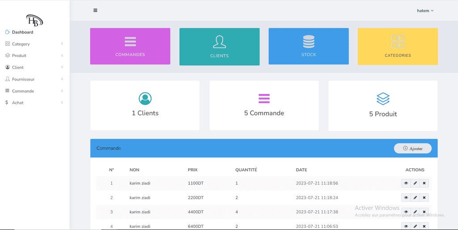Screen dimensions: 458x230
Task: View order 2 with the eye icon
Action: coord(406,198)
